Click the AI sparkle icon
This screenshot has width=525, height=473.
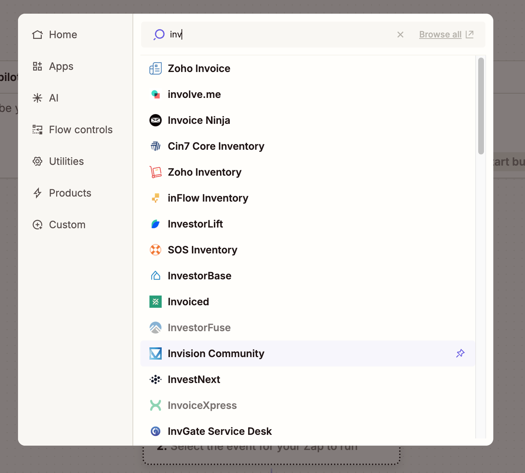click(37, 98)
